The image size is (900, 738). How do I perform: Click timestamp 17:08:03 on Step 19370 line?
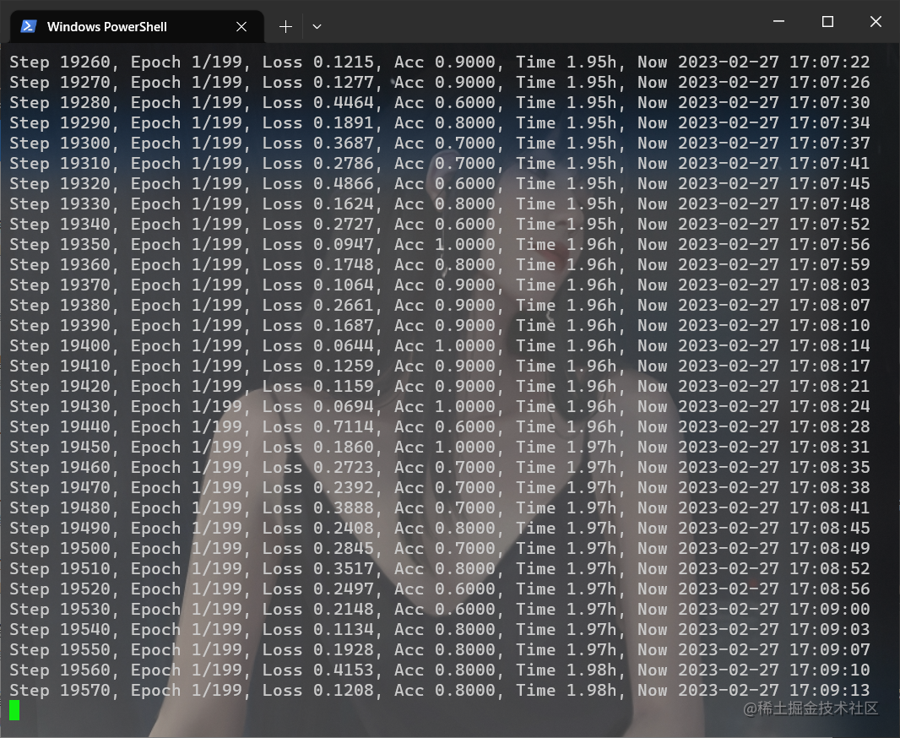coord(829,285)
